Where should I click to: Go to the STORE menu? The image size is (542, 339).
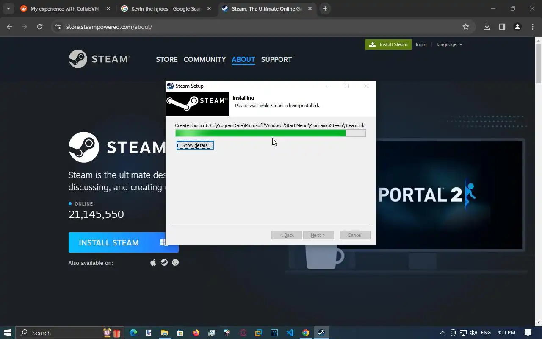pos(167,59)
